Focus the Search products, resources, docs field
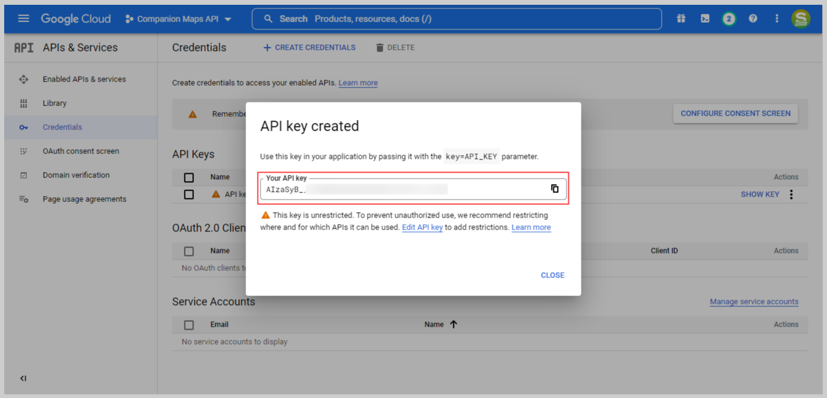The image size is (827, 398). click(x=457, y=19)
